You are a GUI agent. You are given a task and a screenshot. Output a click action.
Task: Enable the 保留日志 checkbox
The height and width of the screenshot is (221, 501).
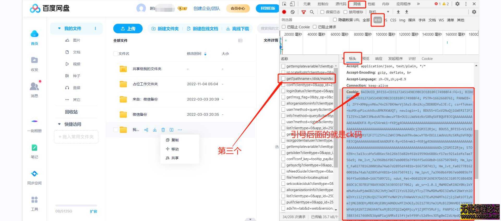coord(322,12)
